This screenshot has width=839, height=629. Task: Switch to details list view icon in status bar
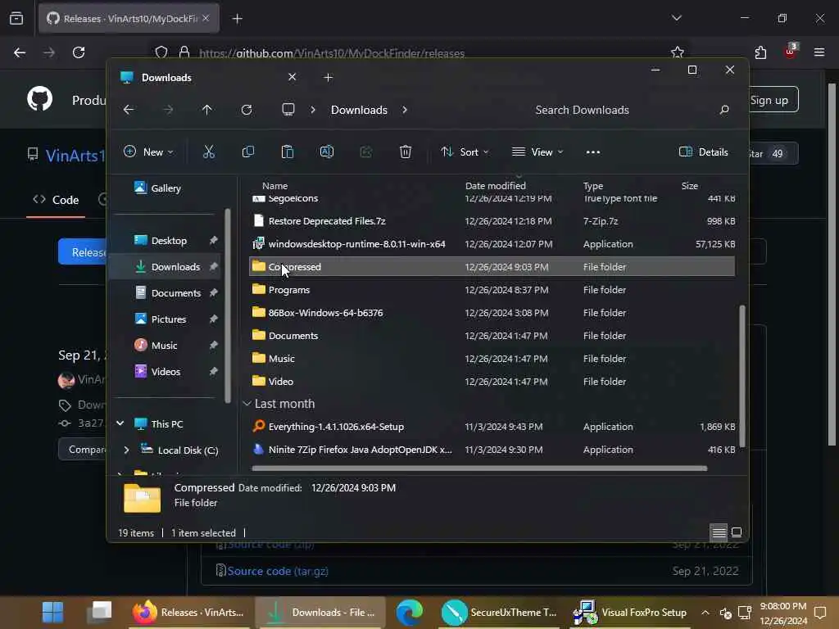719,532
